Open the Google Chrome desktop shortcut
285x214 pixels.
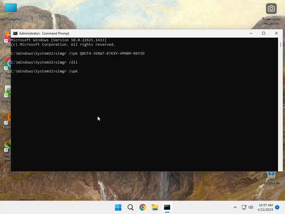click(8, 68)
